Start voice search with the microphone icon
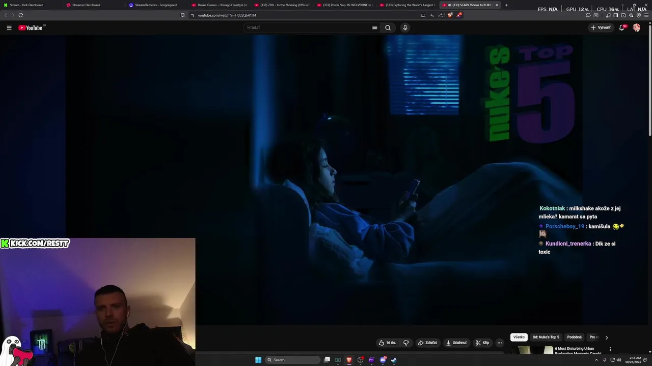Image resolution: width=652 pixels, height=366 pixels. tap(405, 27)
